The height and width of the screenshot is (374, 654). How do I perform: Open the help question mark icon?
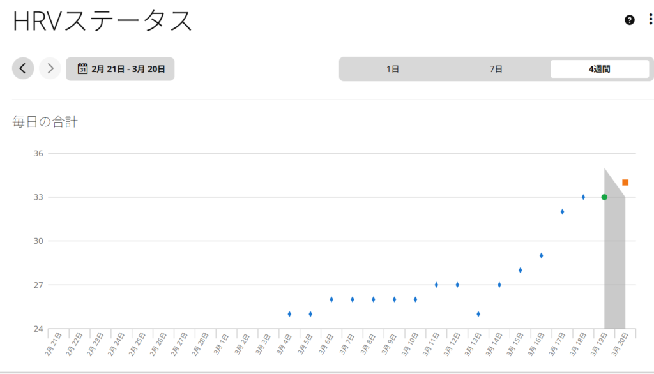630,20
